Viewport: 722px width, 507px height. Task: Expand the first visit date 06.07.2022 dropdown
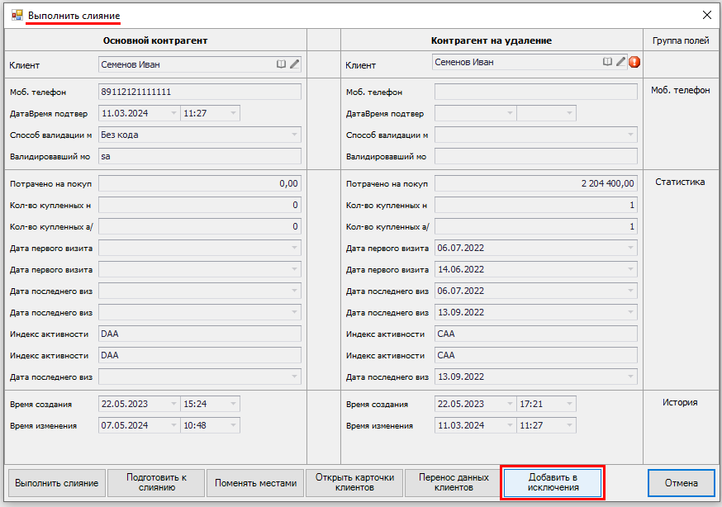pos(630,248)
